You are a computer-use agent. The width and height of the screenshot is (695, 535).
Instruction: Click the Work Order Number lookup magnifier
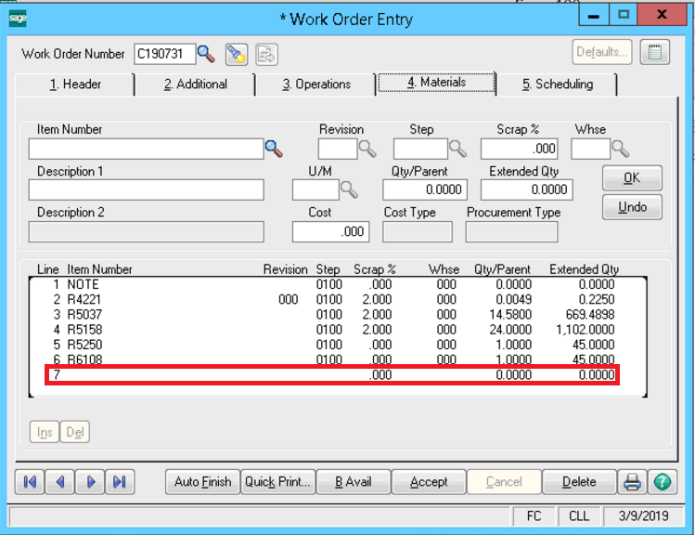click(x=206, y=54)
